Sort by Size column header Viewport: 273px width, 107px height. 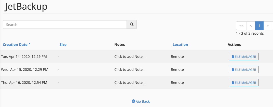63,44
